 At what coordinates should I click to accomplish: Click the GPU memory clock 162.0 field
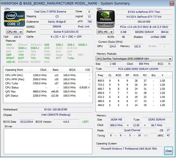(137, 47)
